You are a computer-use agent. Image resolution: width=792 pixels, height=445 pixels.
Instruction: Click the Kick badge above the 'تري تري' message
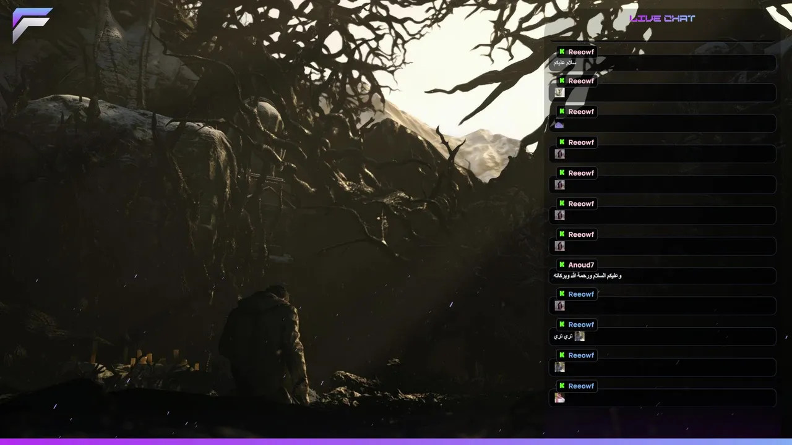[x=562, y=324]
